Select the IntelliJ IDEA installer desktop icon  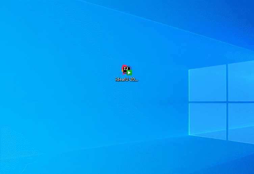click(x=127, y=70)
